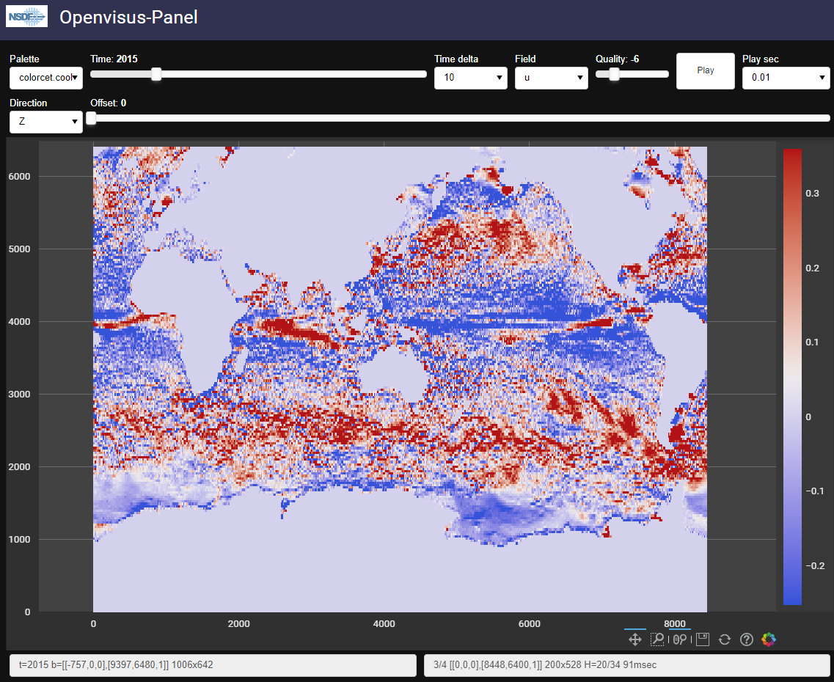Click the Time slider handle
Image resolution: width=834 pixels, height=682 pixels.
coord(156,74)
